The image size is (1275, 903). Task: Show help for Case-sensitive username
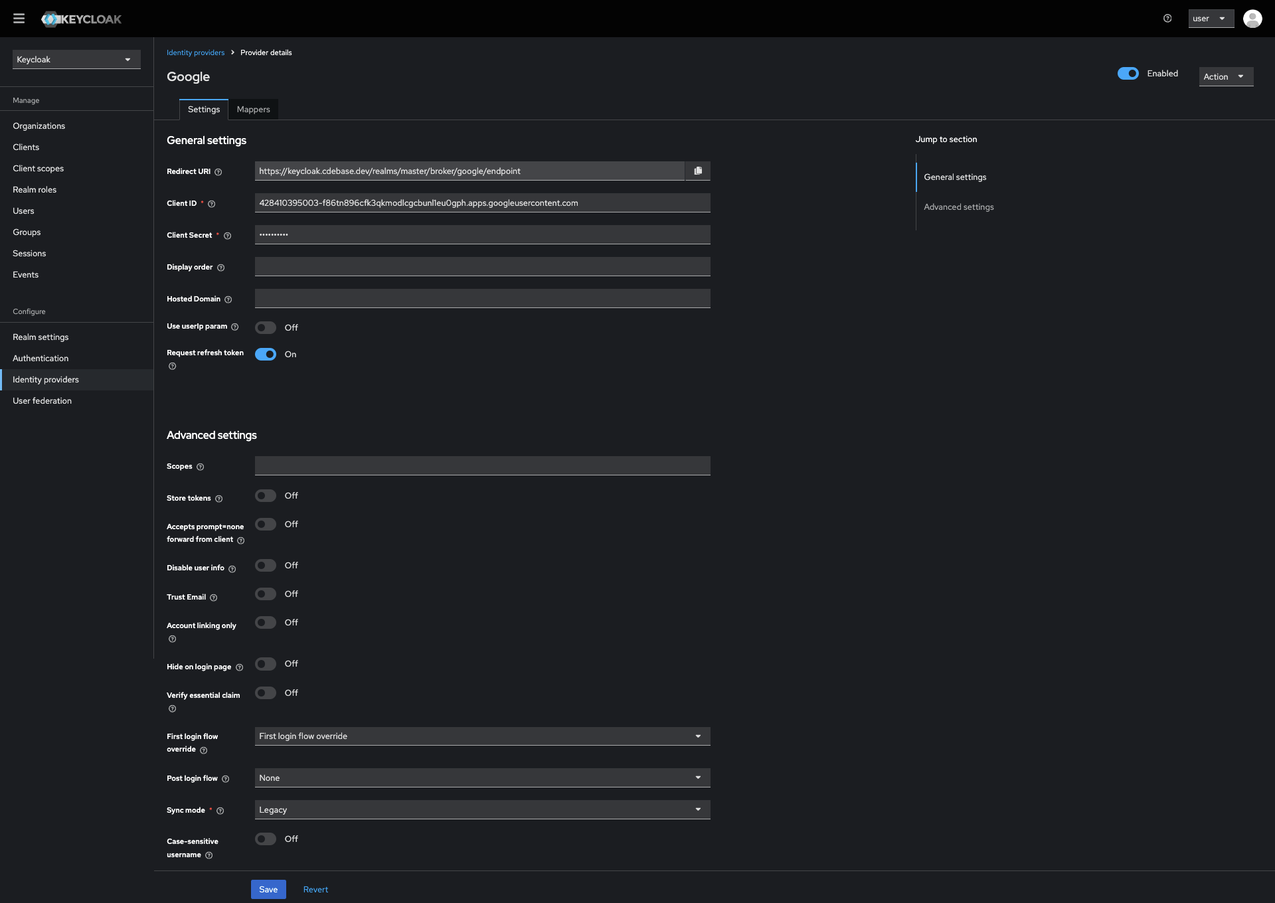click(x=209, y=855)
